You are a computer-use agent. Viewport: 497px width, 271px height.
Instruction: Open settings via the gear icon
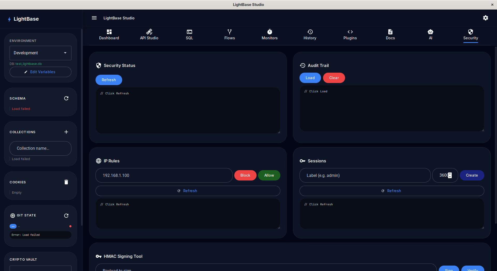(486, 18)
